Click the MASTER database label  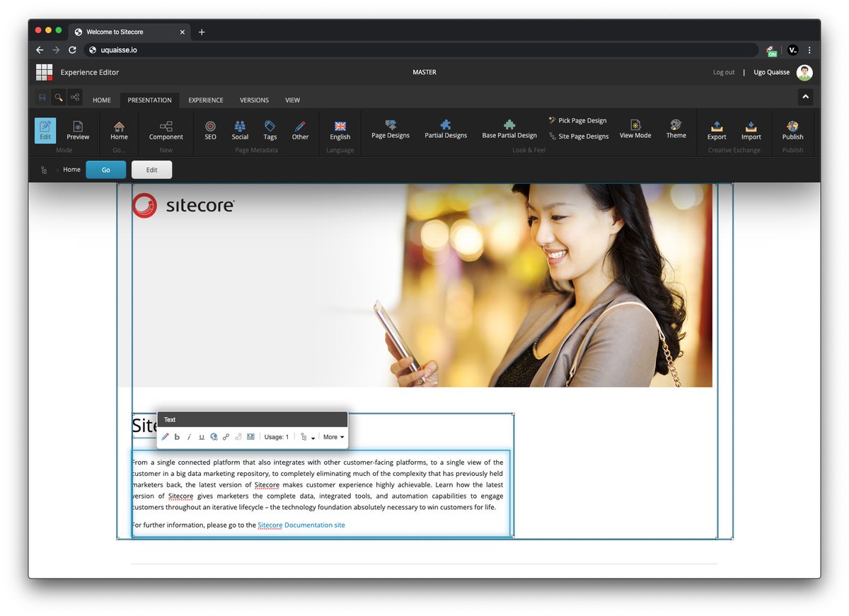(x=424, y=72)
